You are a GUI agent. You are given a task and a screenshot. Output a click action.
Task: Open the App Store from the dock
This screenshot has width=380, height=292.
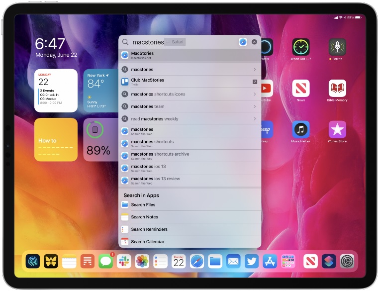[x=270, y=261]
